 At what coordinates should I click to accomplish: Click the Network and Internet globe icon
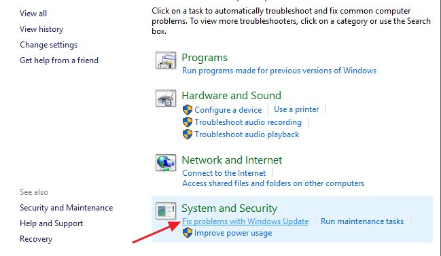(x=166, y=163)
